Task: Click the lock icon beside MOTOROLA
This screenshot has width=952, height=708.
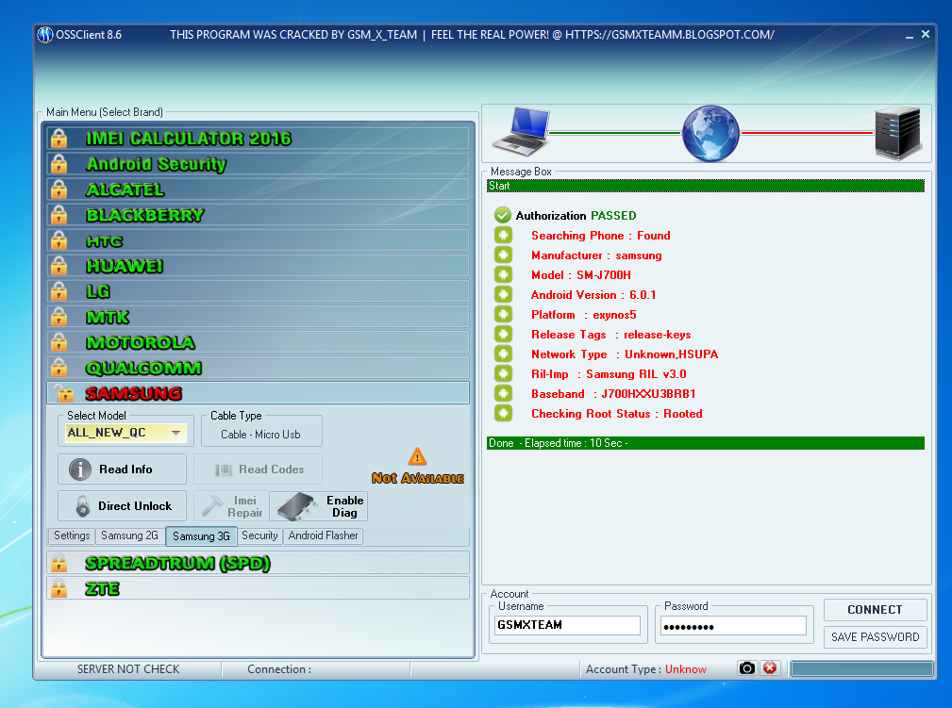Action: [58, 342]
